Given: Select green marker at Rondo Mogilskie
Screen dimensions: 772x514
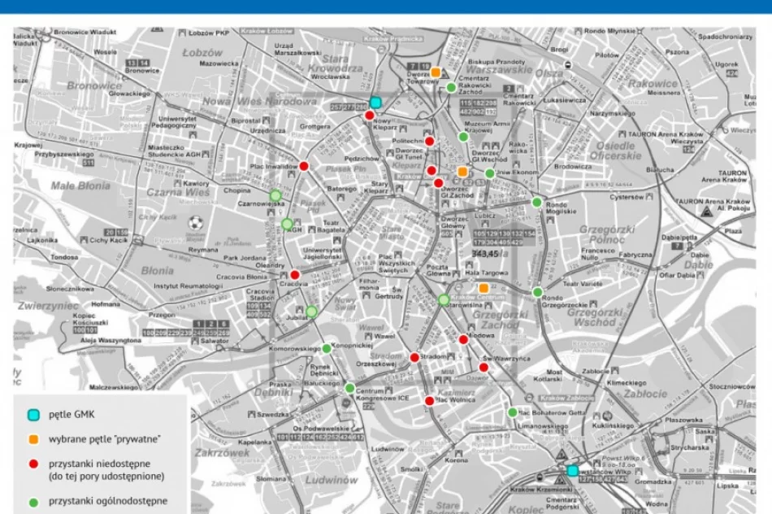Looking at the screenshot, I should tap(536, 202).
